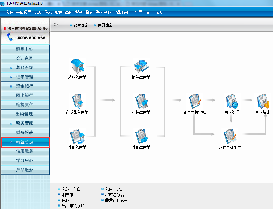Open the 销售出库单 sales delivery icon

(x=141, y=66)
